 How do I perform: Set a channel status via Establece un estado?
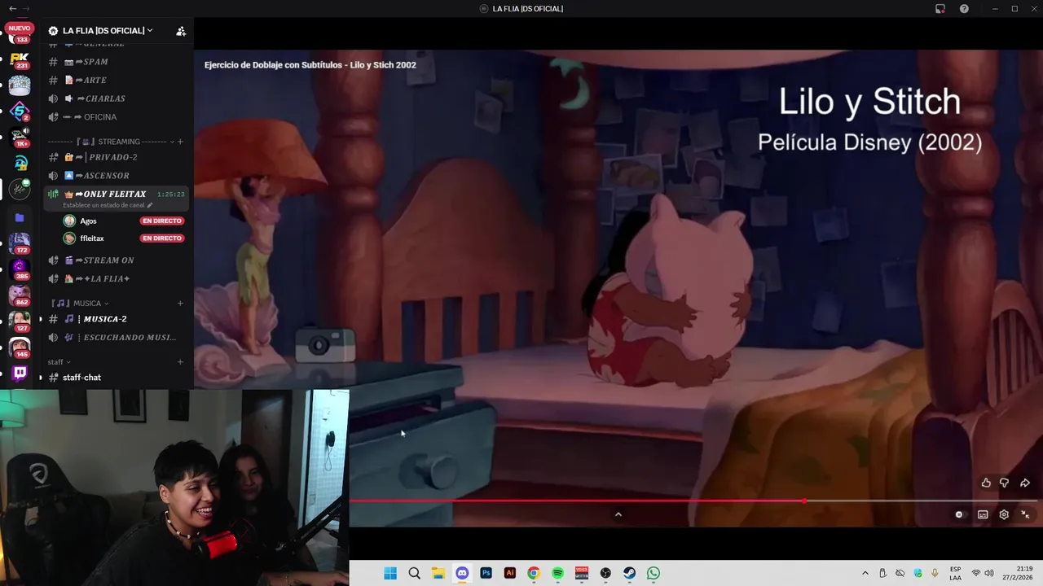tap(108, 205)
